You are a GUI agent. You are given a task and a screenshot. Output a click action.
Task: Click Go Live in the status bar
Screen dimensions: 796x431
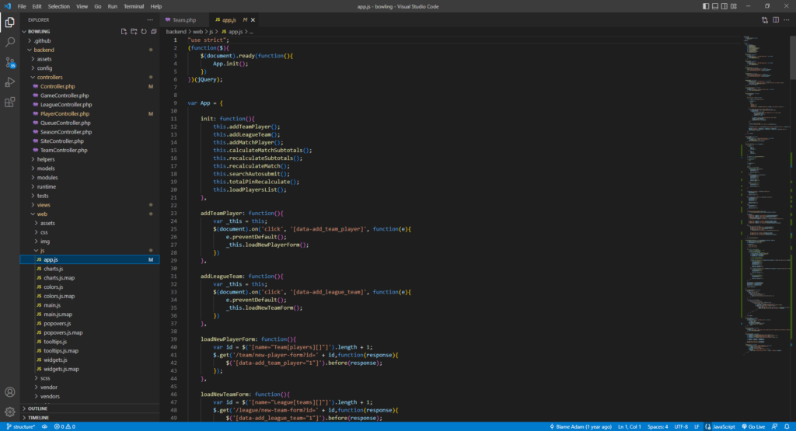pos(753,426)
